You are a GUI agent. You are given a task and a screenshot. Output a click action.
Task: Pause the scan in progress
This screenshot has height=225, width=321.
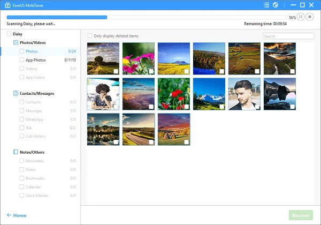(x=301, y=17)
